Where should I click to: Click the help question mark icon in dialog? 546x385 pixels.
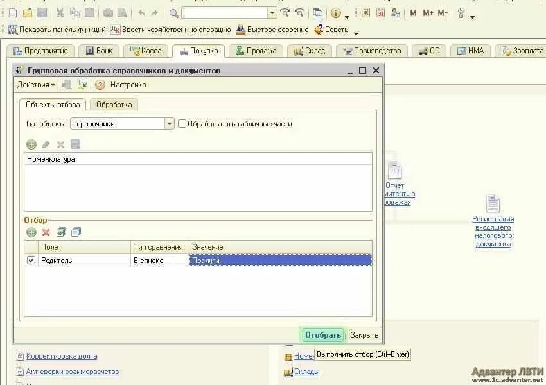(x=100, y=85)
